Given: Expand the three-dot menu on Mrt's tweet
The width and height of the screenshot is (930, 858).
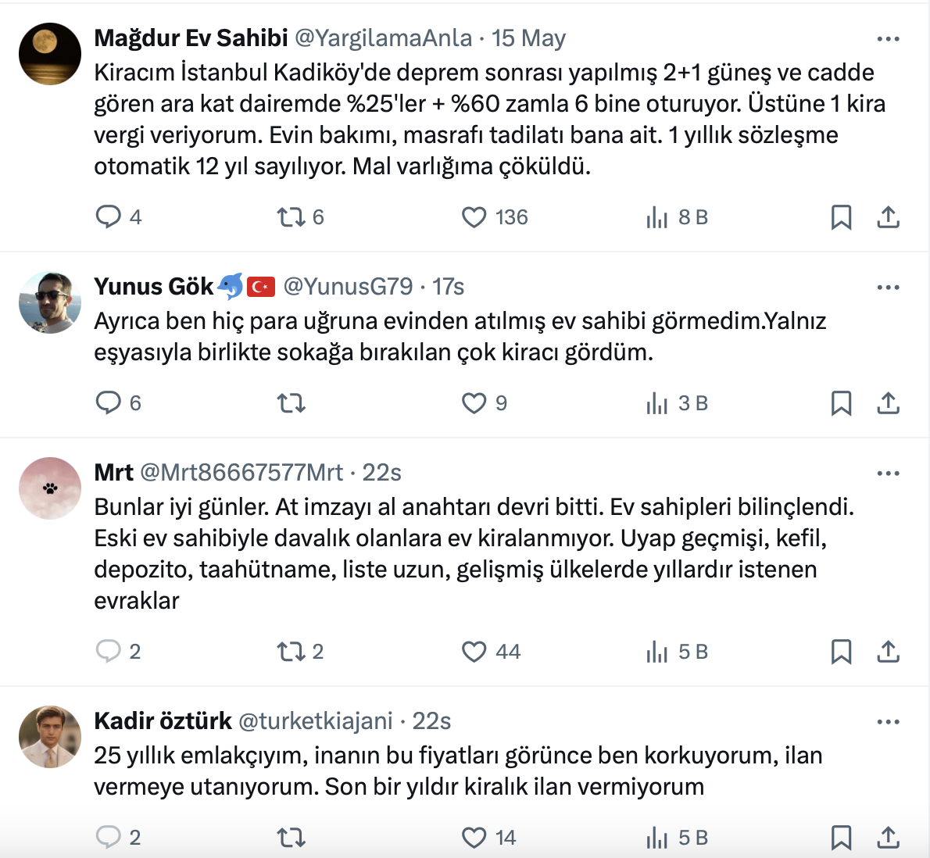Looking at the screenshot, I should coord(888,473).
